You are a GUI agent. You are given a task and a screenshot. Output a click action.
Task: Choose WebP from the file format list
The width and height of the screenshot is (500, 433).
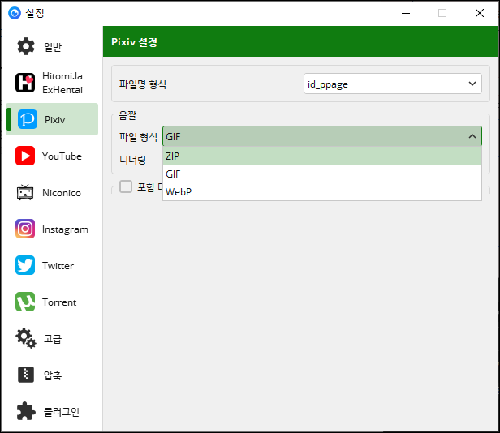322,192
